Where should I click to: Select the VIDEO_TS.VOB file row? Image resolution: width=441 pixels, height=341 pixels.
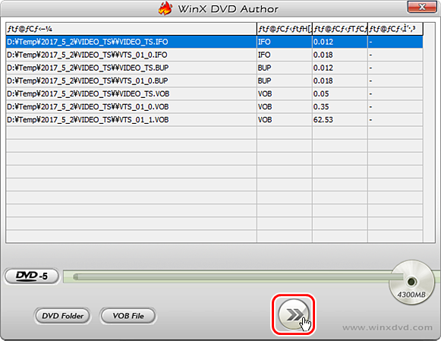(214, 93)
